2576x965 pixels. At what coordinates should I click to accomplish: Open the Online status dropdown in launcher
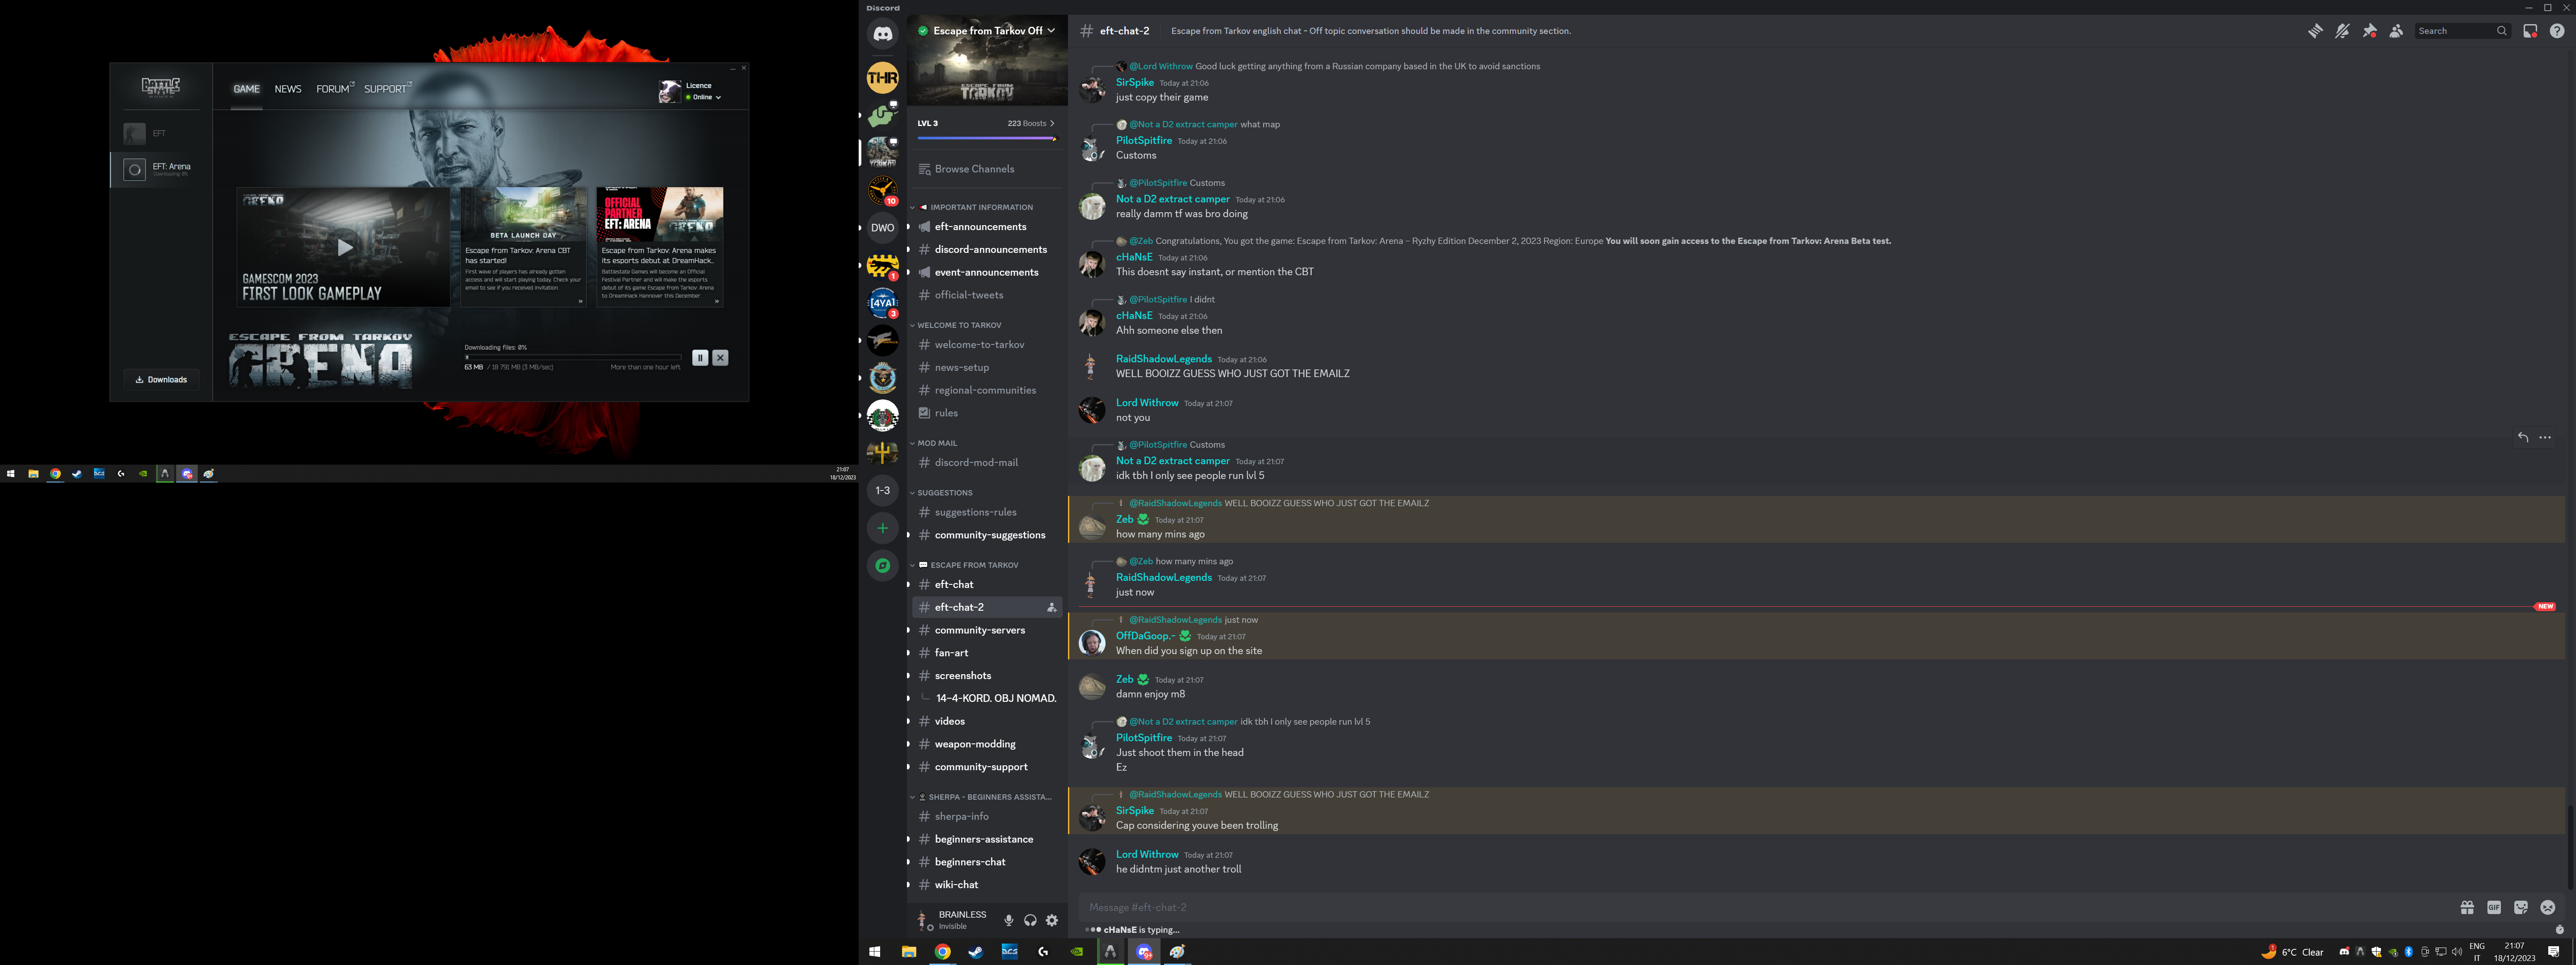704,97
